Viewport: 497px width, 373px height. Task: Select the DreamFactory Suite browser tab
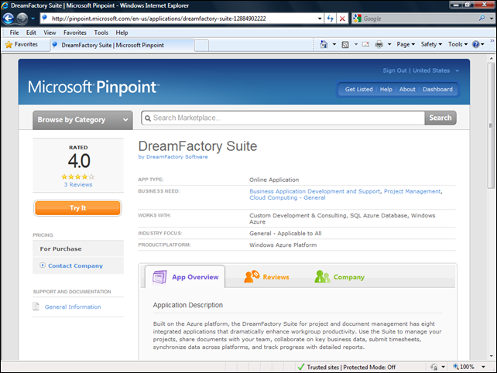(122, 45)
